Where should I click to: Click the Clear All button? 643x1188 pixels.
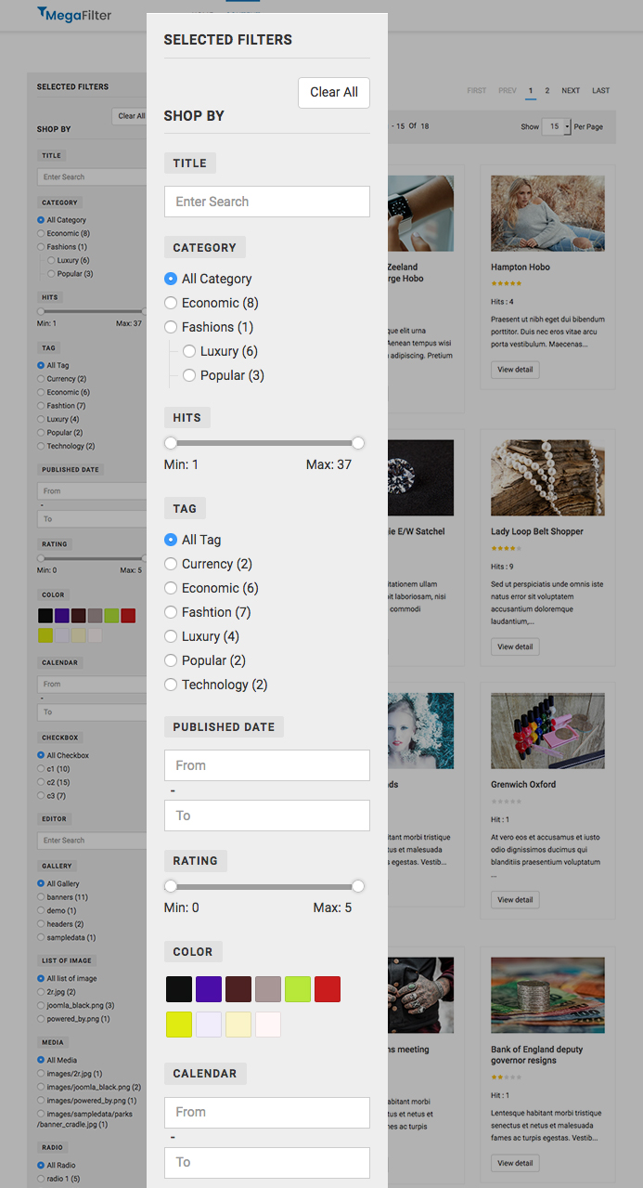click(333, 92)
